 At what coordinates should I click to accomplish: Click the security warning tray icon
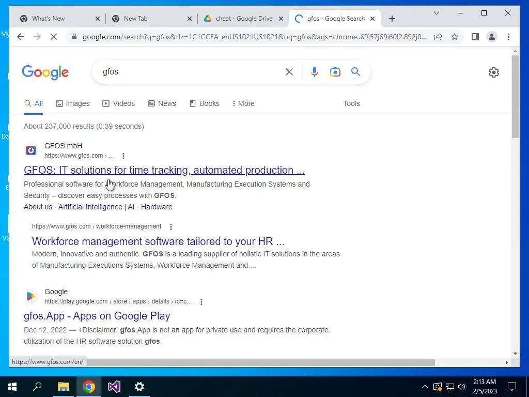[x=438, y=387]
